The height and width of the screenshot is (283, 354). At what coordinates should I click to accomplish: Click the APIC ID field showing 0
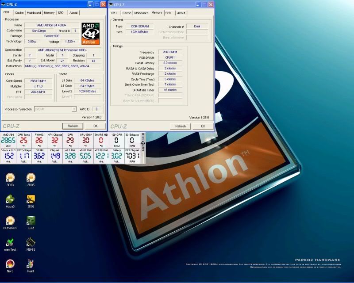(96, 109)
